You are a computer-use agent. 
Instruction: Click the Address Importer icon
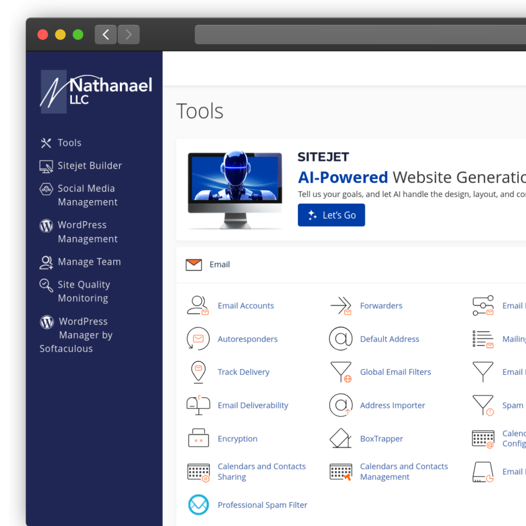340,405
